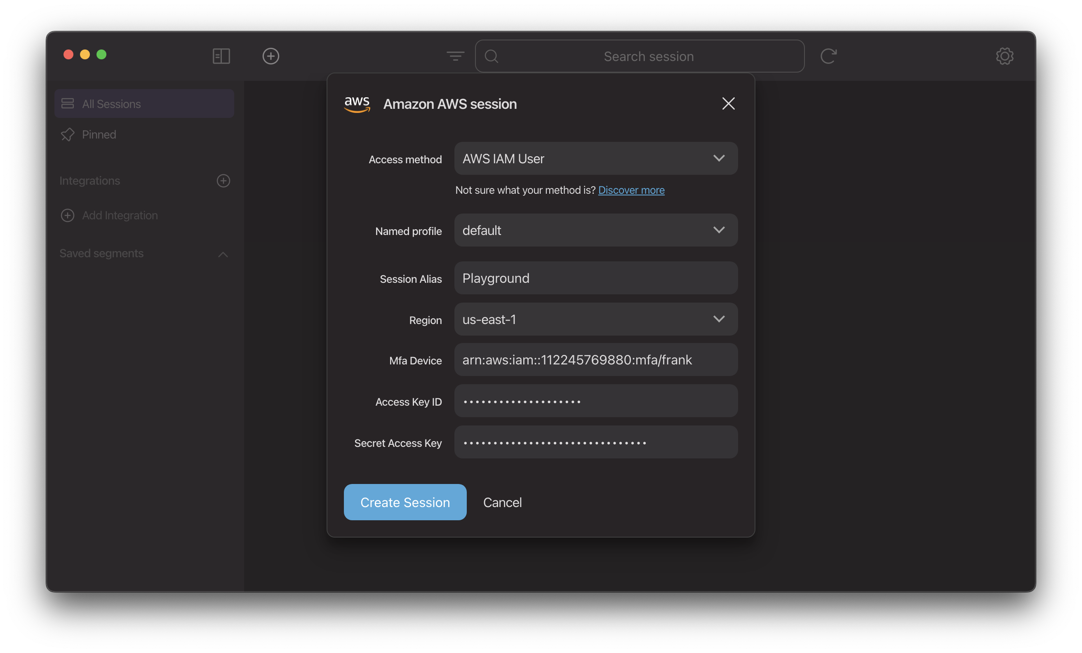
Task: Open settings via the gear icon
Action: coord(1005,56)
